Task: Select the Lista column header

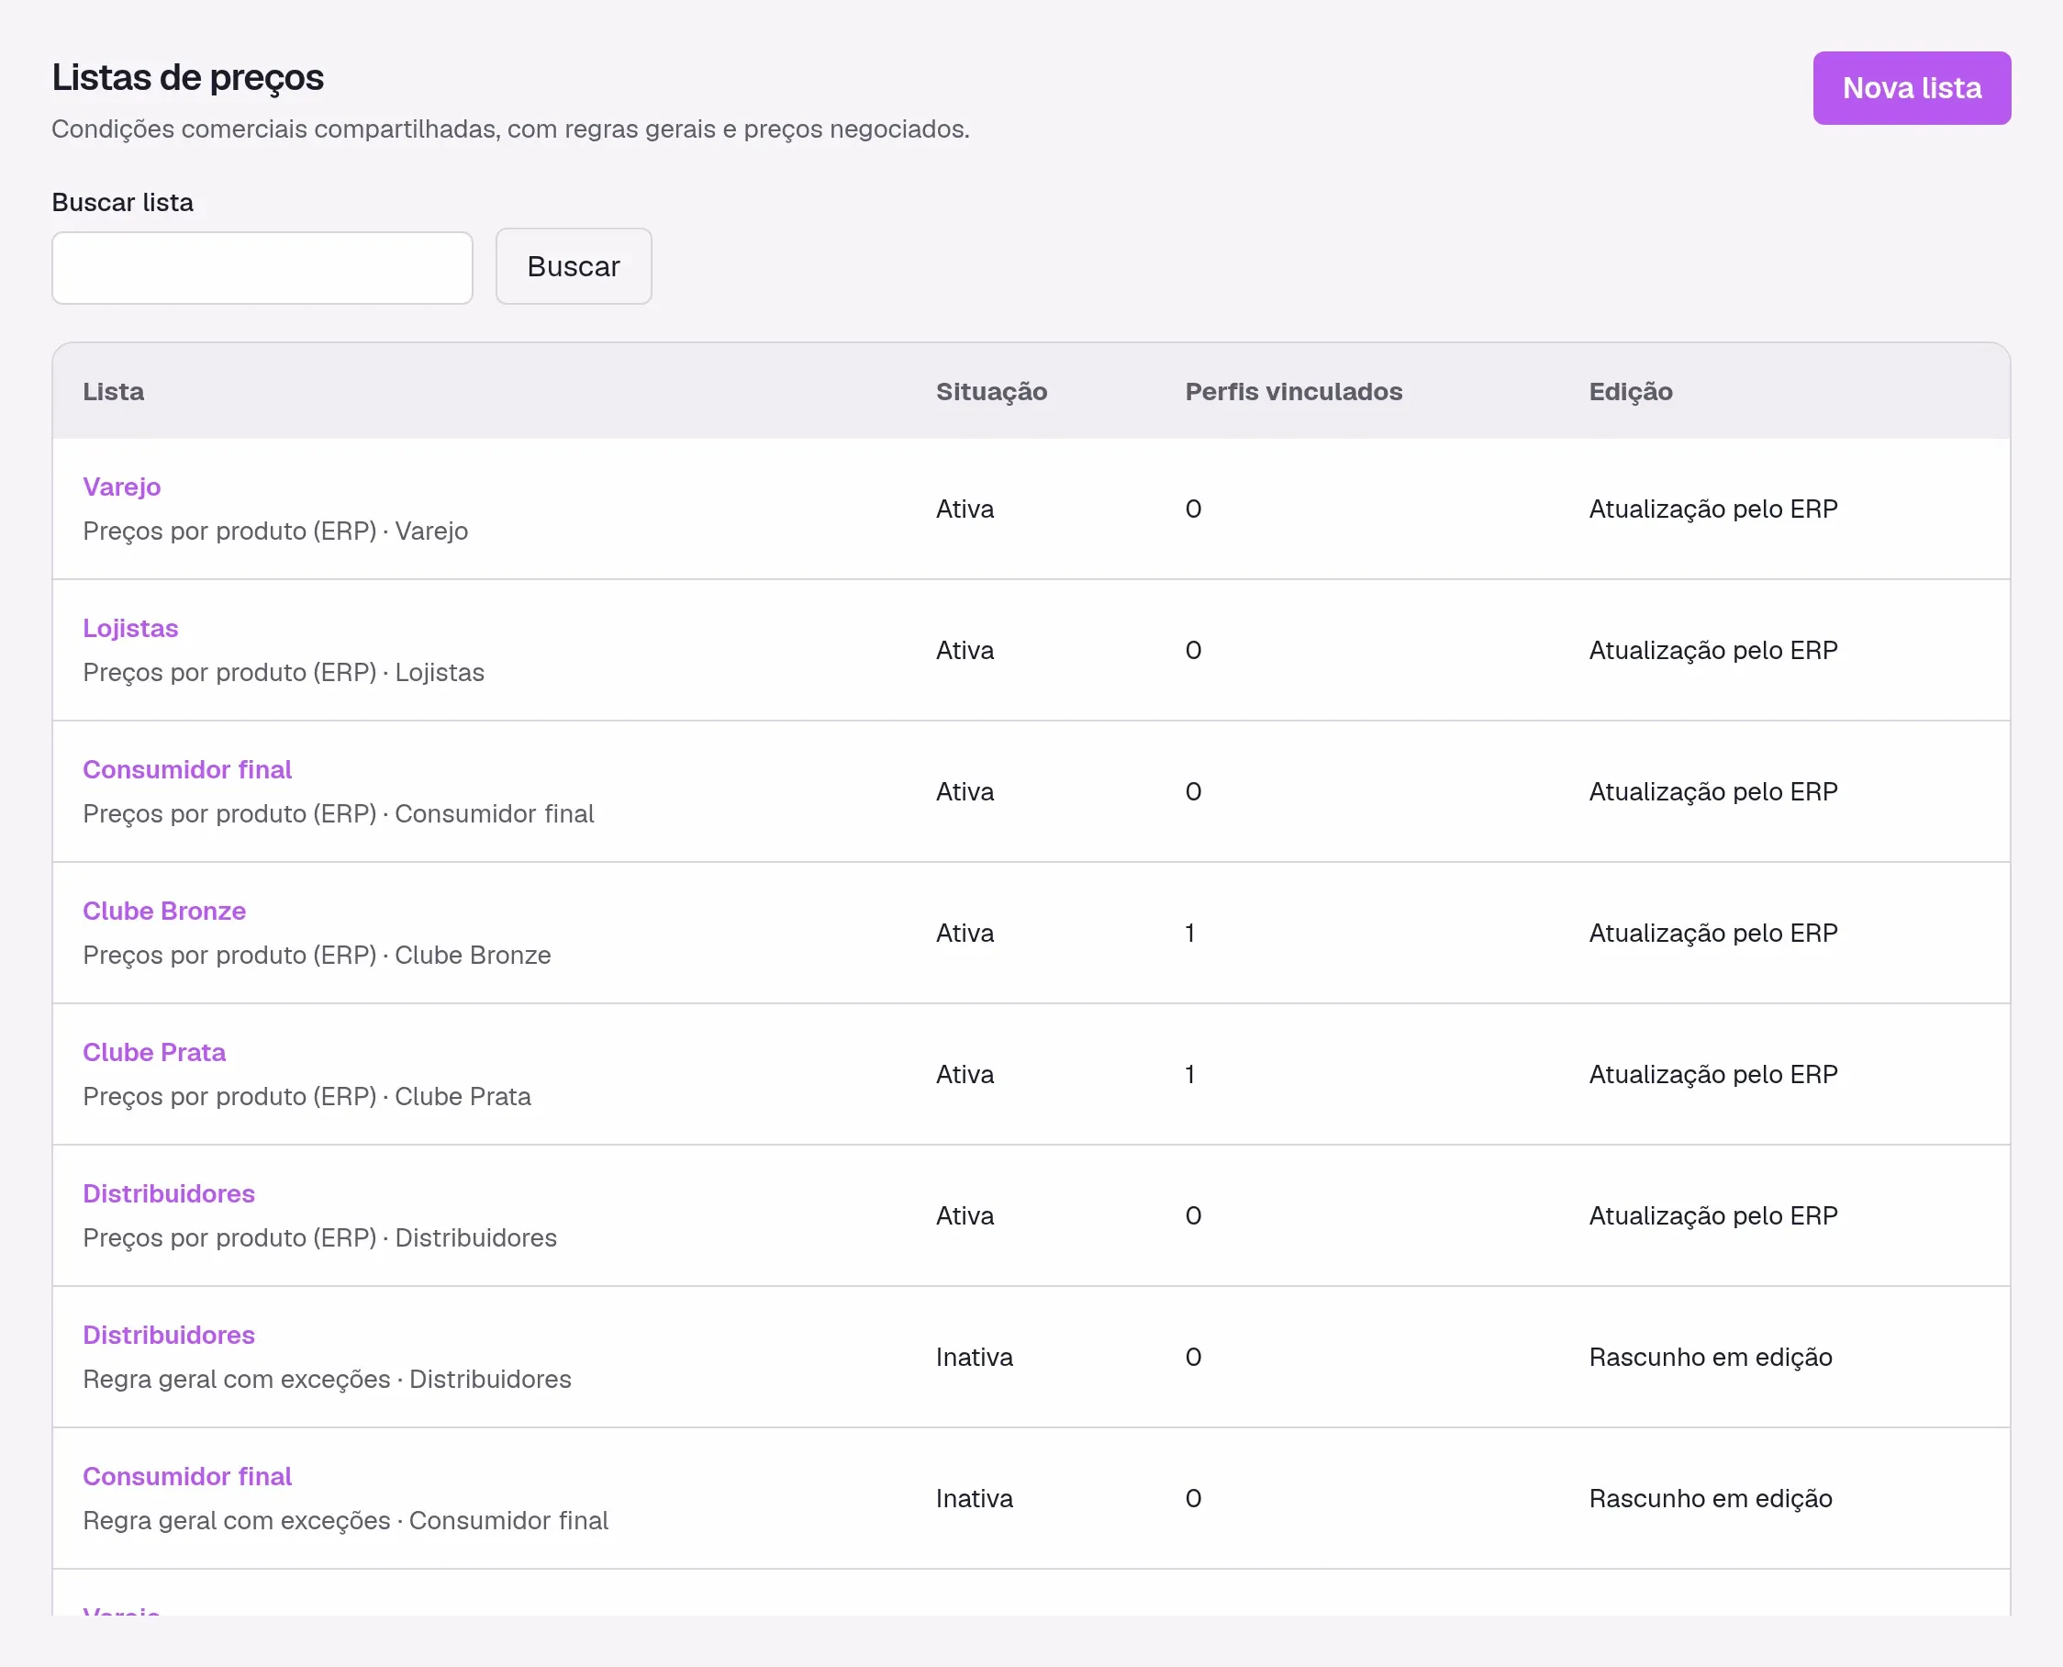Action: (113, 392)
